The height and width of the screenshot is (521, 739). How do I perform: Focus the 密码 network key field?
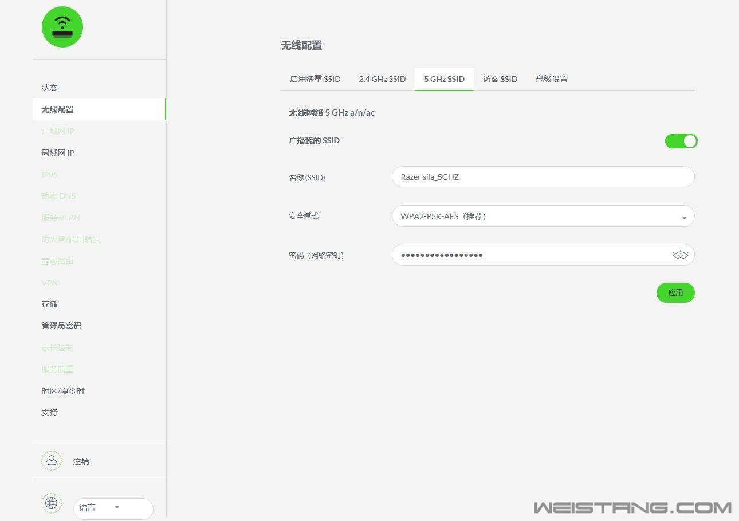click(530, 255)
